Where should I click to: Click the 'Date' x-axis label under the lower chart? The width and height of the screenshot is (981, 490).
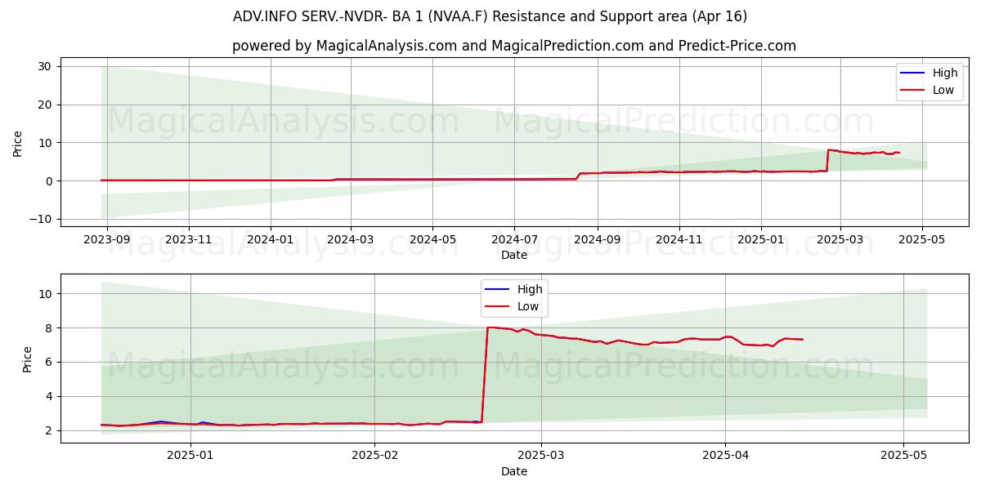(x=514, y=471)
